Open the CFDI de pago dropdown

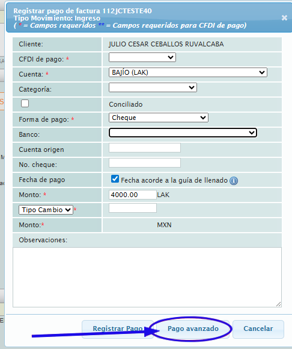click(142, 57)
